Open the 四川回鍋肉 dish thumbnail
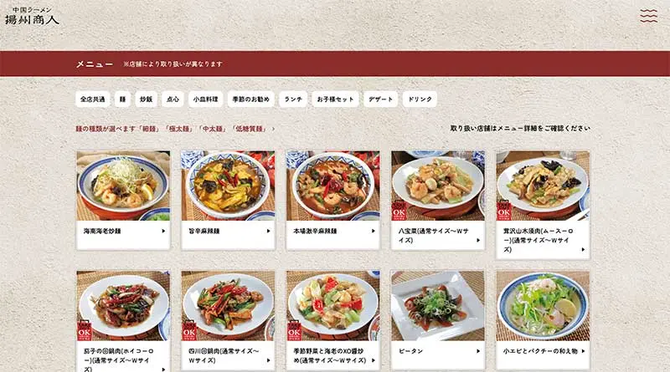670x372 pixels. tap(228, 305)
